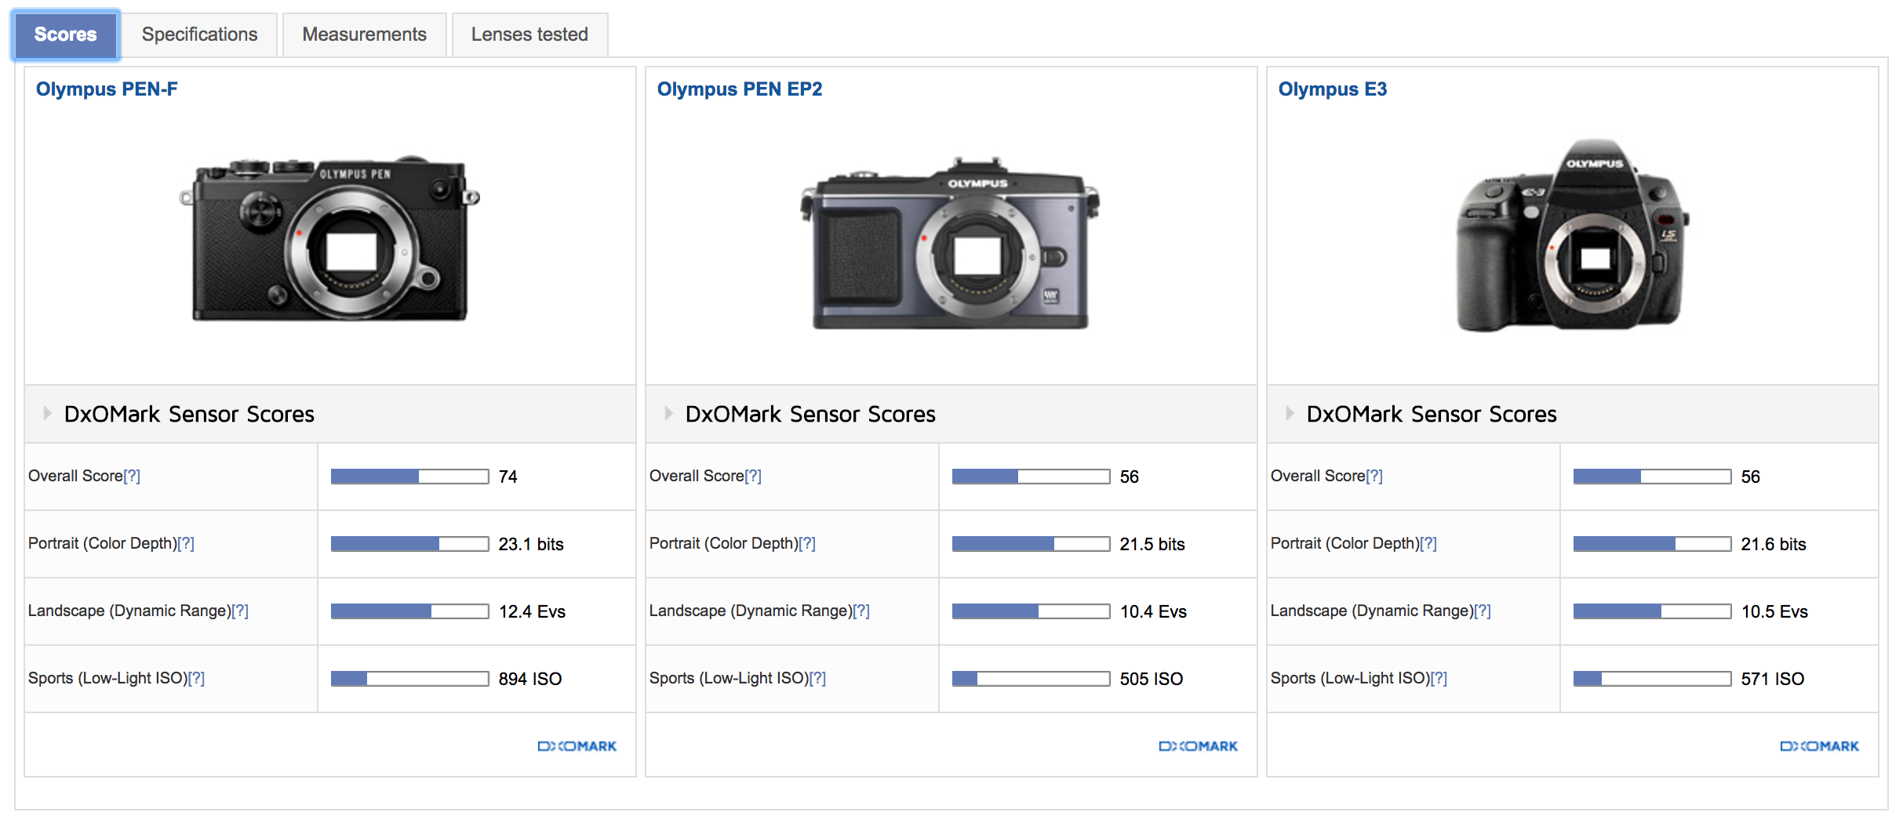Image resolution: width=1903 pixels, height=823 pixels.
Task: Open Olympus E3 Portrait Color Depth help [?]
Action: (x=1428, y=543)
